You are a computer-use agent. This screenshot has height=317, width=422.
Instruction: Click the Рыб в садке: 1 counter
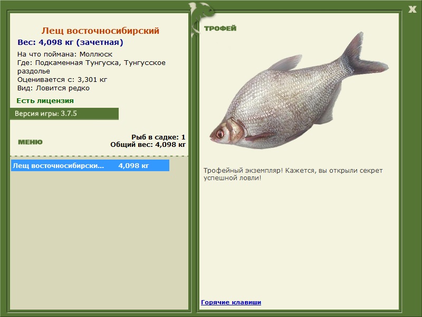point(158,137)
